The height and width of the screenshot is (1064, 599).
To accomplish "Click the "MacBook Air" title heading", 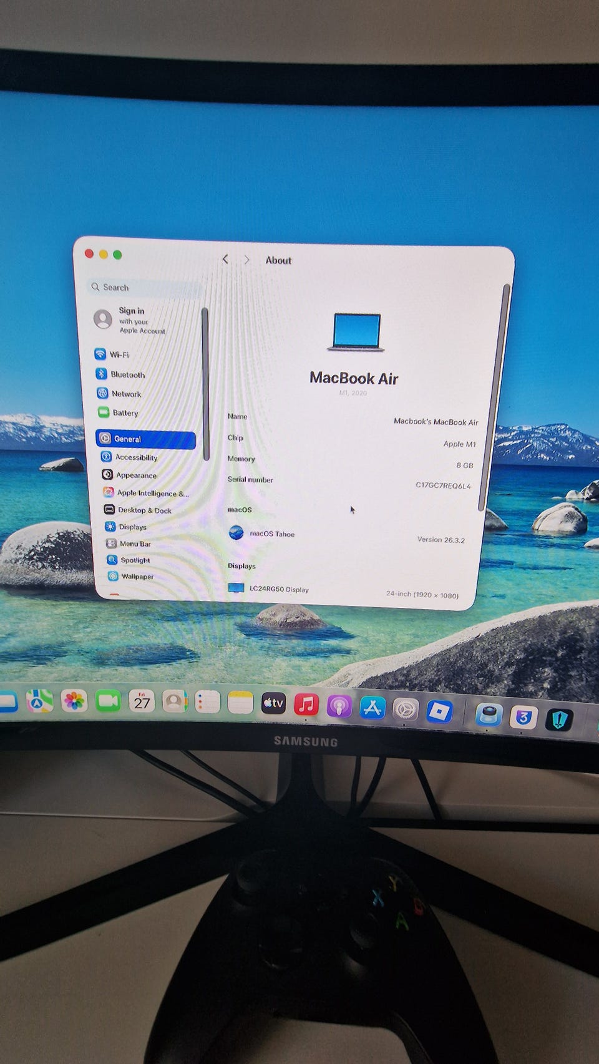I will pyautogui.click(x=354, y=378).
